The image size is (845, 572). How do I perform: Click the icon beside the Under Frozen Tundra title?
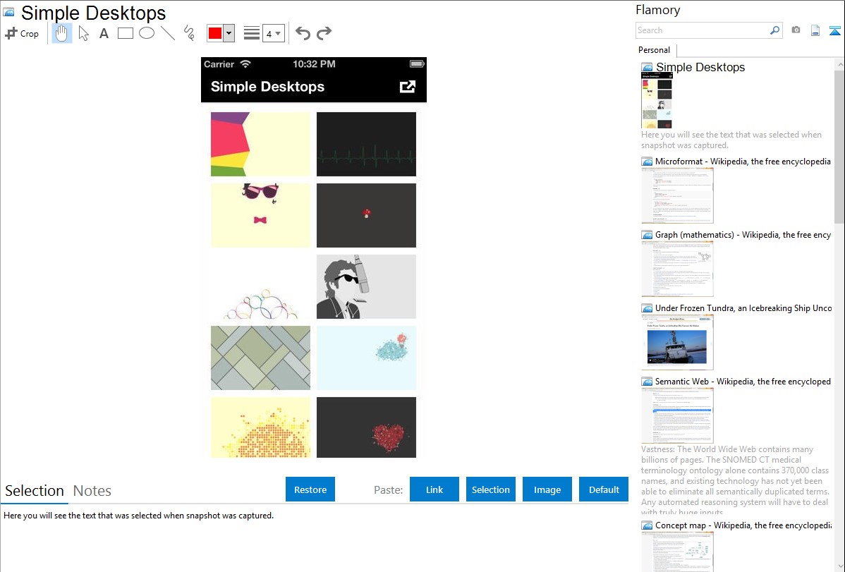[648, 308]
